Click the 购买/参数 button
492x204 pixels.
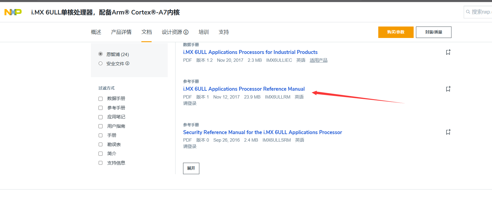pyautogui.click(x=396, y=32)
